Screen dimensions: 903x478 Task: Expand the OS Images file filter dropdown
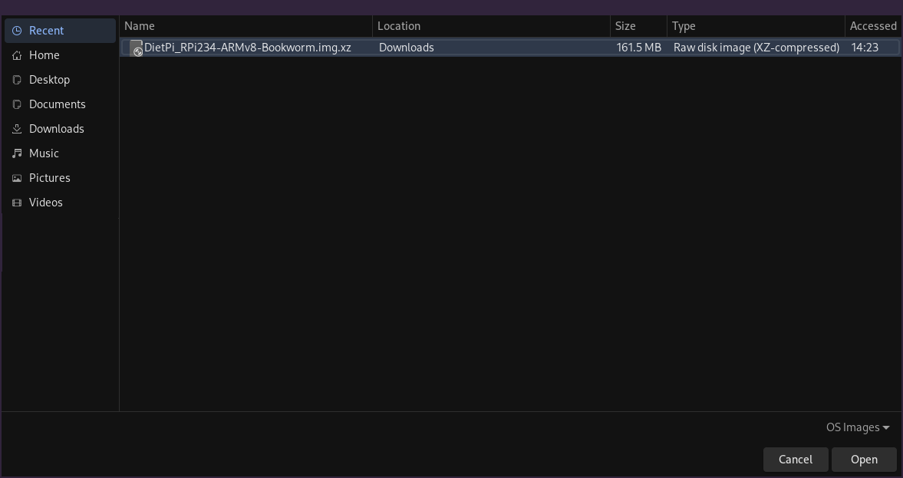[x=858, y=427]
